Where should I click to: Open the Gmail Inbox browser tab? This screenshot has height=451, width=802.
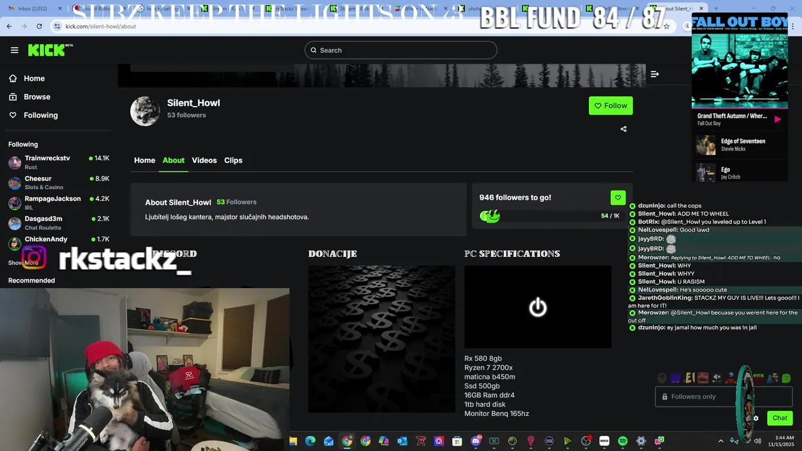pos(34,8)
